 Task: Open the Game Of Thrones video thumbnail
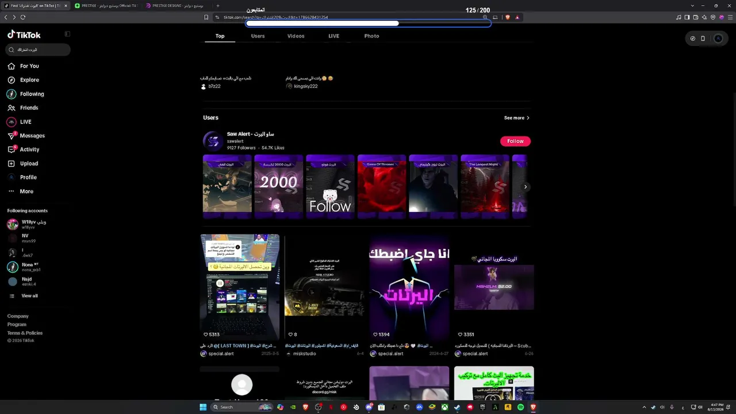pyautogui.click(x=382, y=186)
